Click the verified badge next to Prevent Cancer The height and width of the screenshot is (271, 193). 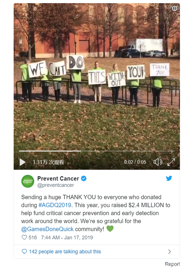84,178
